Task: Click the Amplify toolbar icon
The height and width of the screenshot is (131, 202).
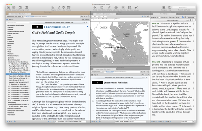Action: (x=95, y=8)
